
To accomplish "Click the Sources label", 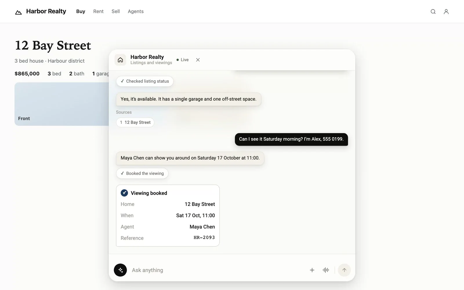I will [x=124, y=112].
